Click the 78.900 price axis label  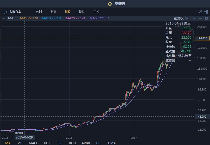tap(202, 100)
